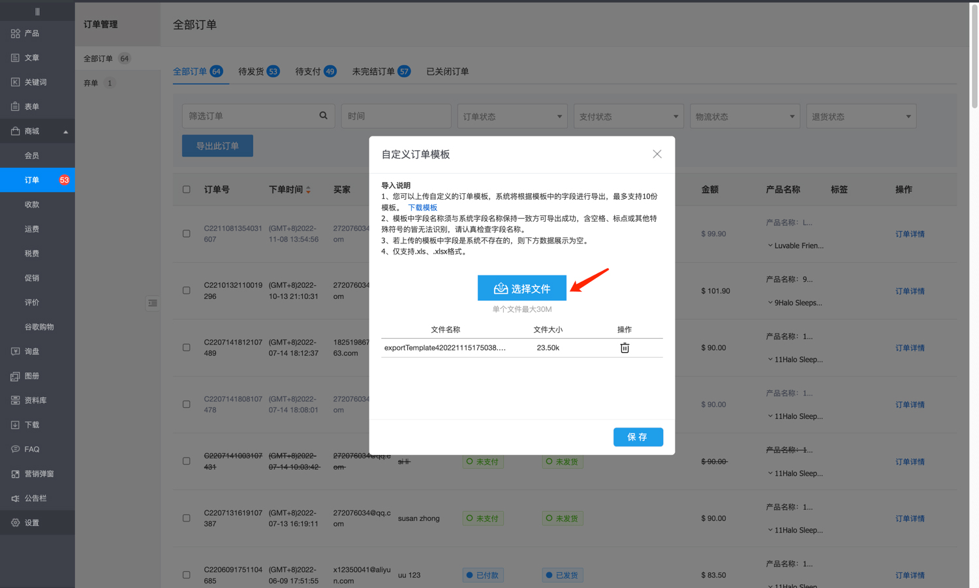Switch to the 待发货 tab
979x588 pixels.
click(x=258, y=72)
